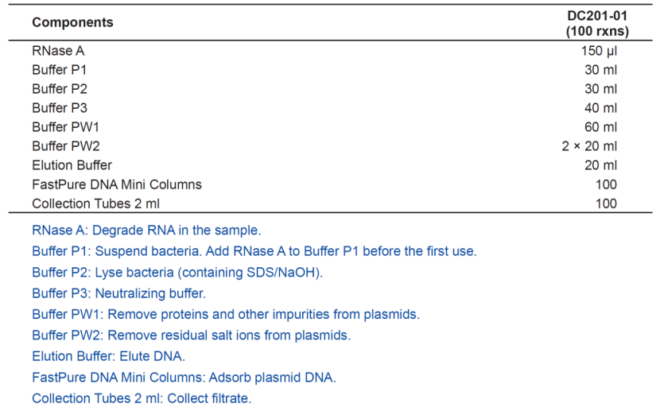Click the 150 μl quantity value
Image resolution: width=660 pixels, height=407 pixels.
(x=599, y=51)
